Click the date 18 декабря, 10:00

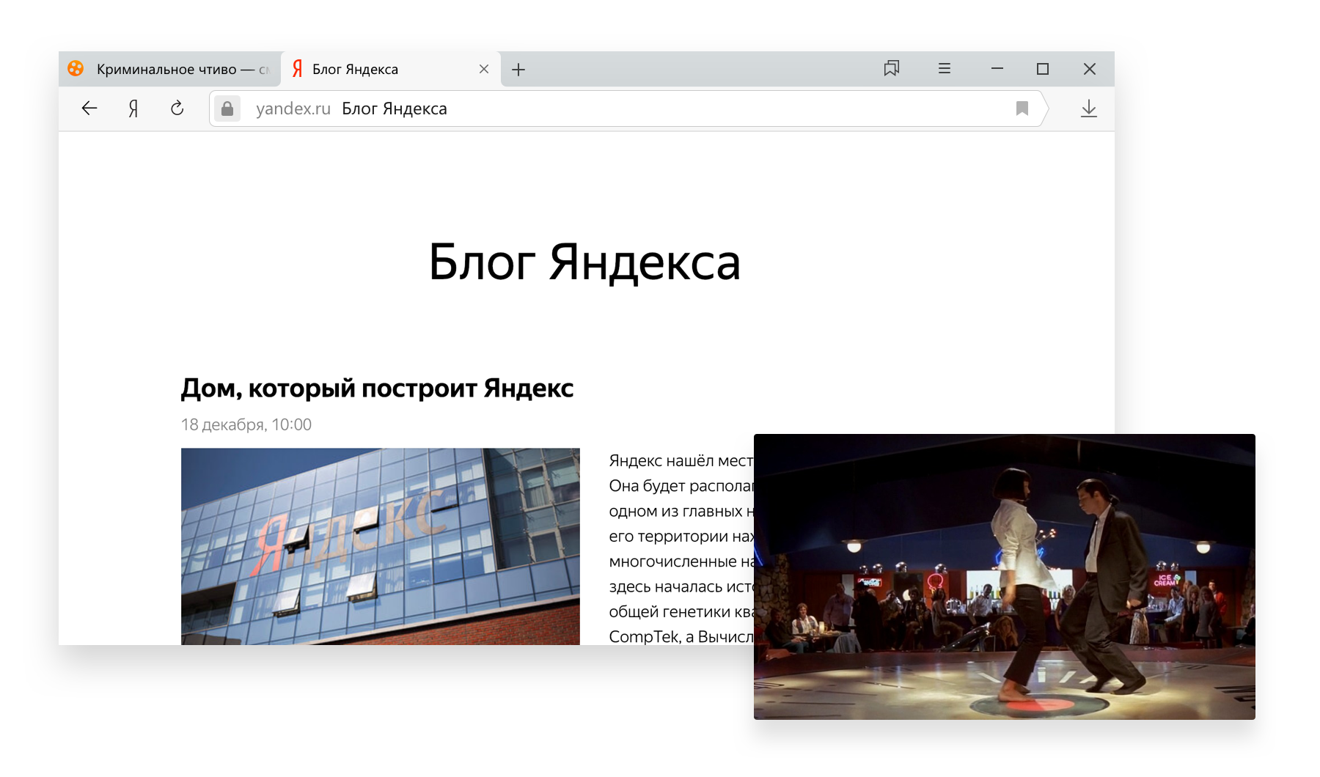click(x=246, y=425)
